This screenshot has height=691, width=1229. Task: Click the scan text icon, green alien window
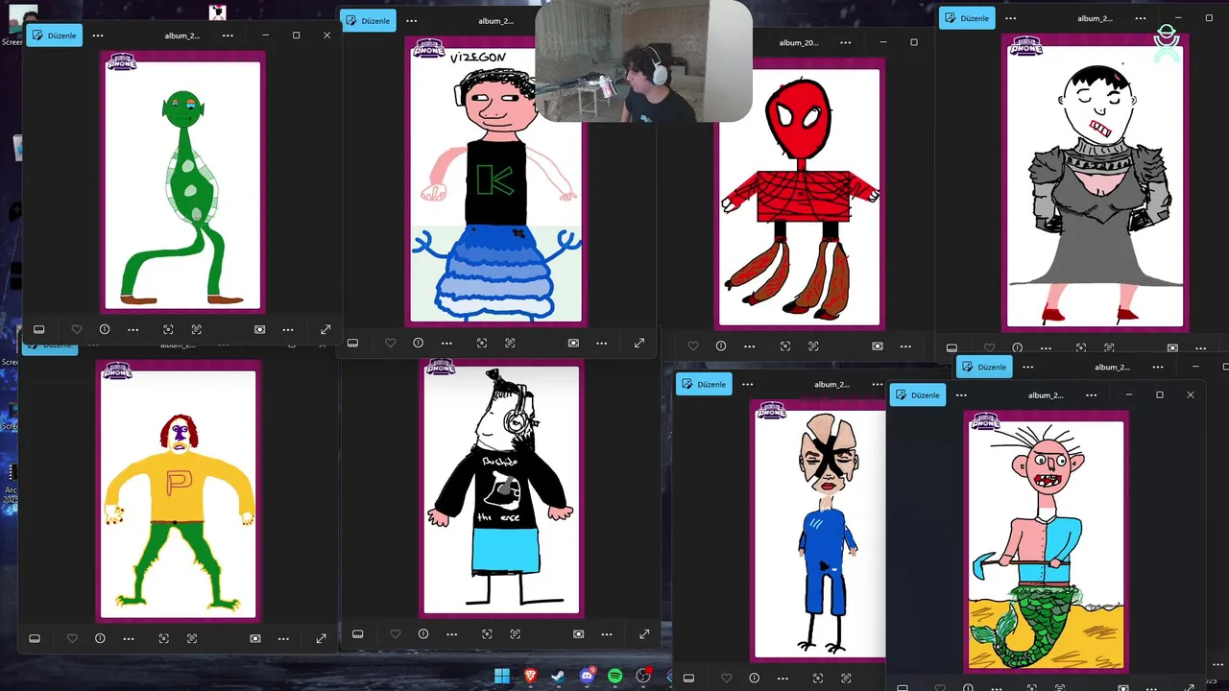tap(196, 329)
